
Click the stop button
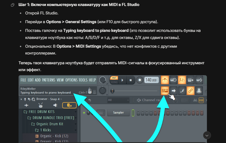tap(131, 80)
